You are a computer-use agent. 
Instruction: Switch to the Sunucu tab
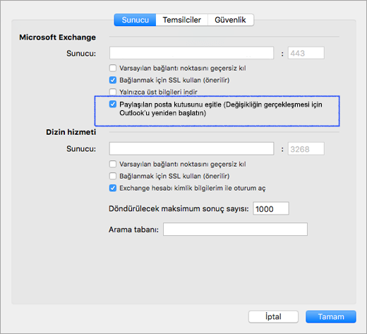pos(135,20)
